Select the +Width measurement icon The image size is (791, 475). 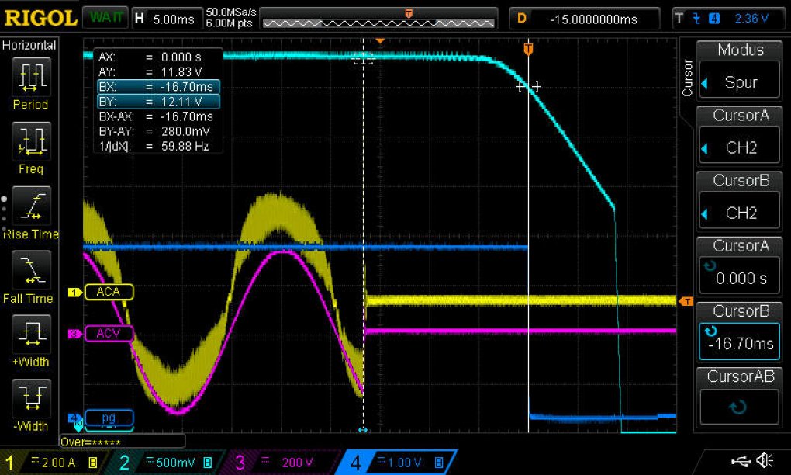tap(31, 335)
